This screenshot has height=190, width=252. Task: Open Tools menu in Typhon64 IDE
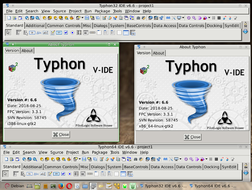pos(115,152)
